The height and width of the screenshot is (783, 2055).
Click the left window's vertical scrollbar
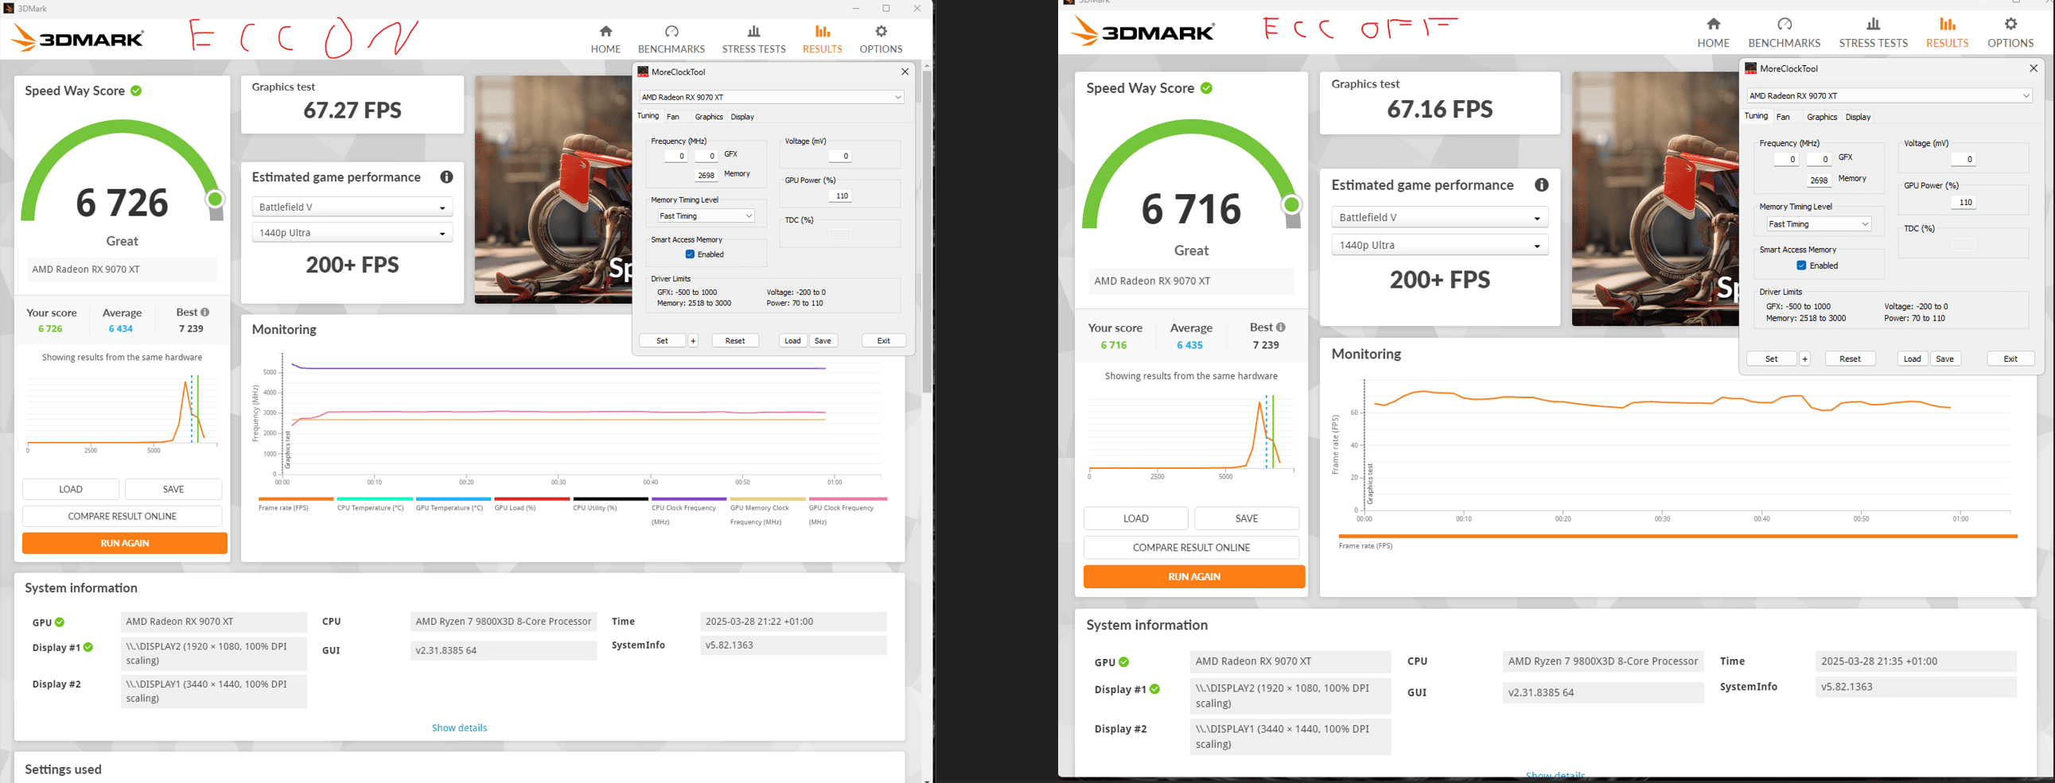[x=926, y=231]
